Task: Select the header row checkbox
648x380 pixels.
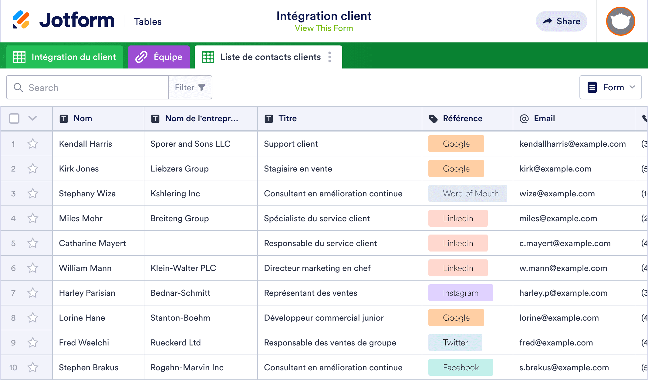Action: click(14, 118)
